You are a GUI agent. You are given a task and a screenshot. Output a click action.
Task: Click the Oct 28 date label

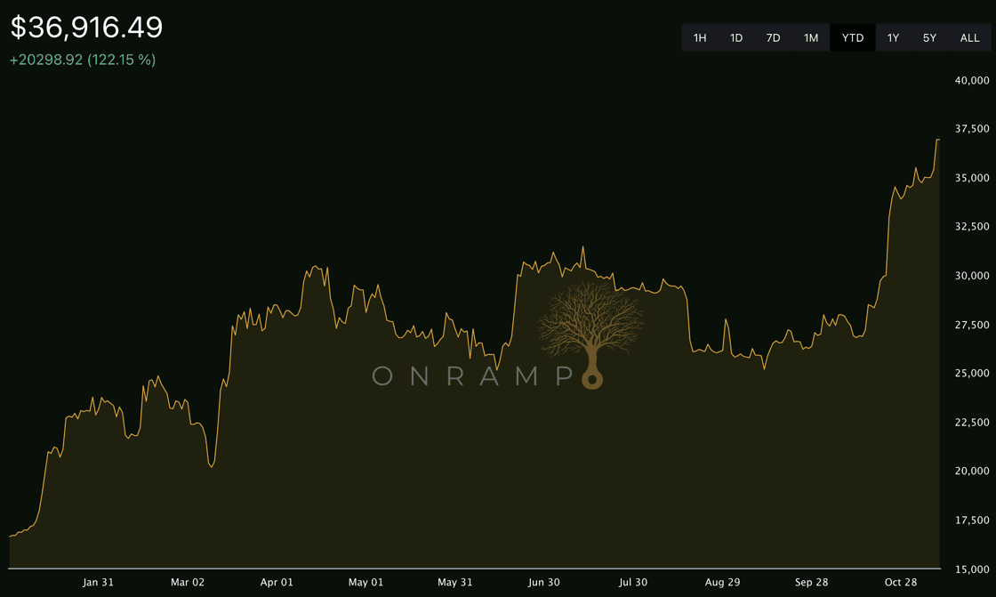point(900,583)
